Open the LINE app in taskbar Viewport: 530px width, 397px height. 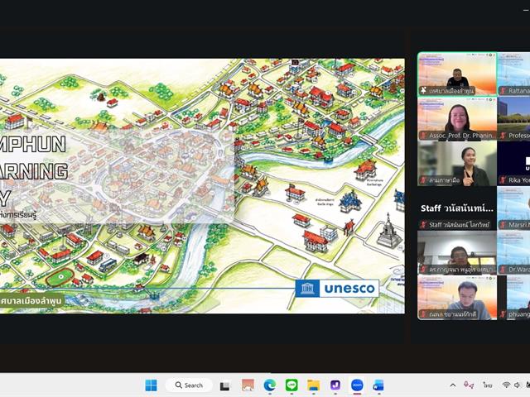point(291,385)
